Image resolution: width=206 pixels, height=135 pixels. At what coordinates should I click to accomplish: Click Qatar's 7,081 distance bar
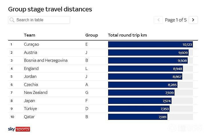pyautogui.click(x=138, y=117)
